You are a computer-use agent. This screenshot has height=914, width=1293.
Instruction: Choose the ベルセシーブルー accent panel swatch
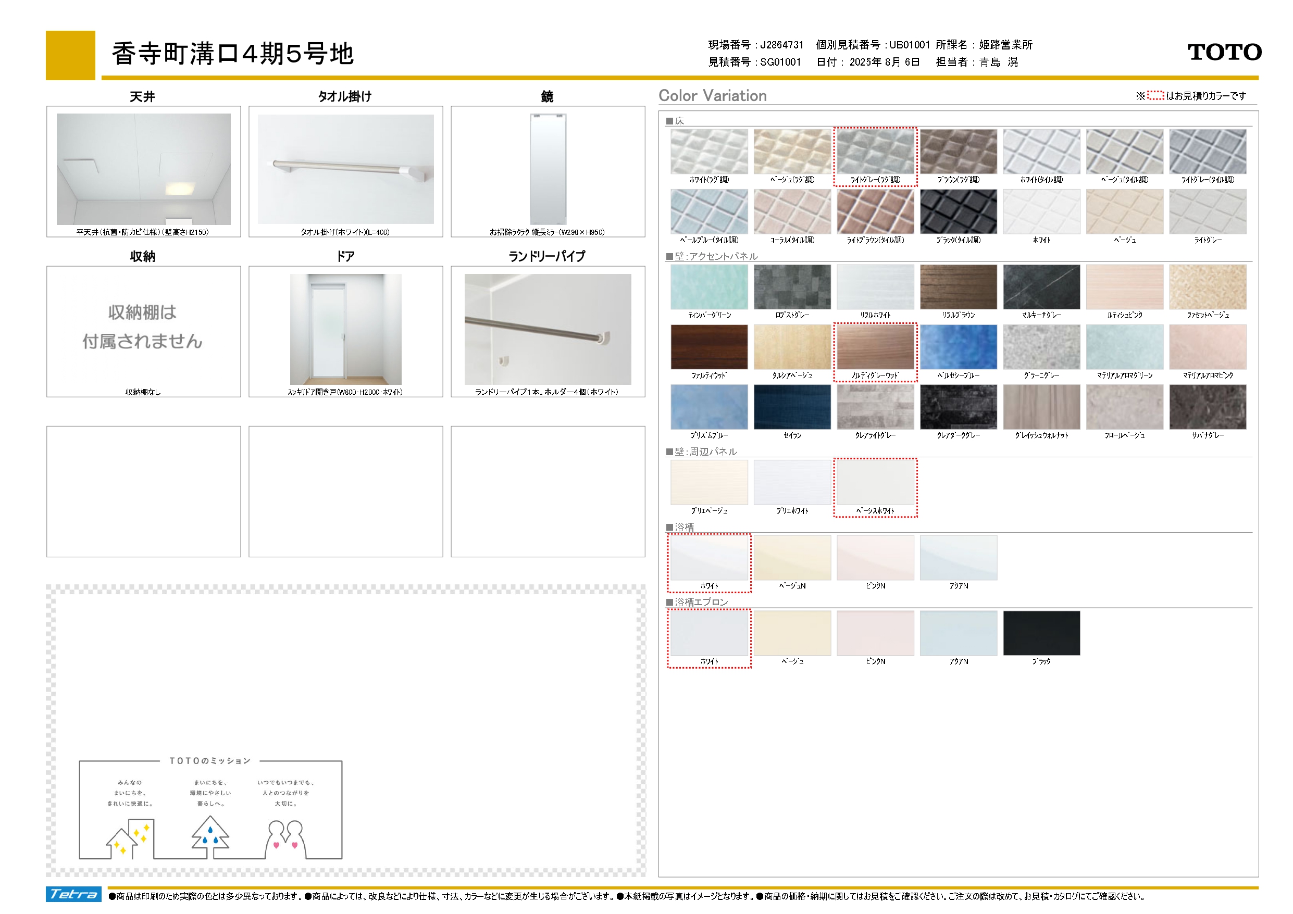pyautogui.click(x=958, y=347)
